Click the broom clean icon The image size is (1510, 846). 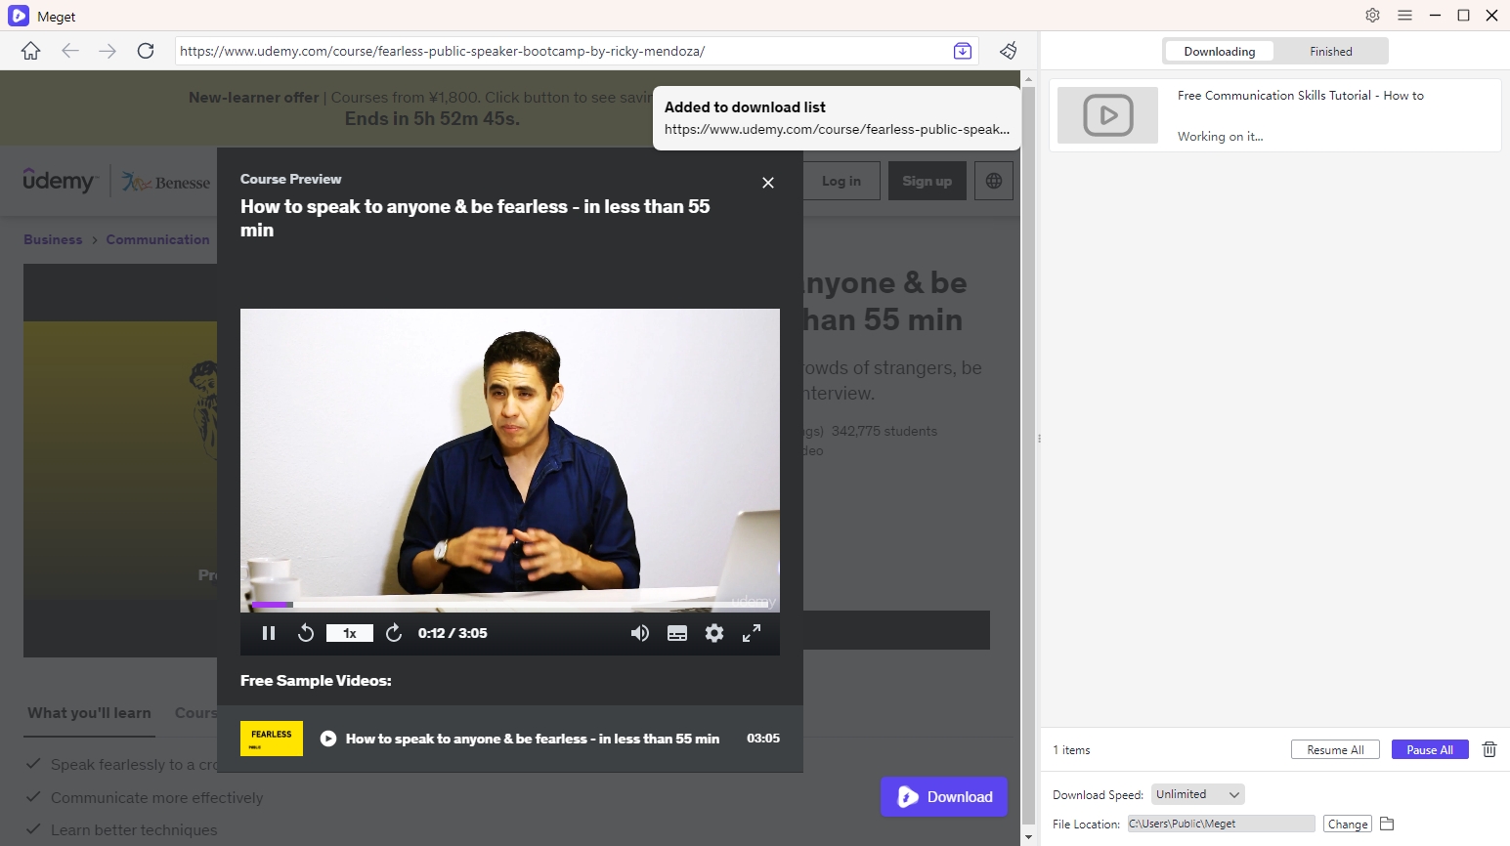[1009, 51]
